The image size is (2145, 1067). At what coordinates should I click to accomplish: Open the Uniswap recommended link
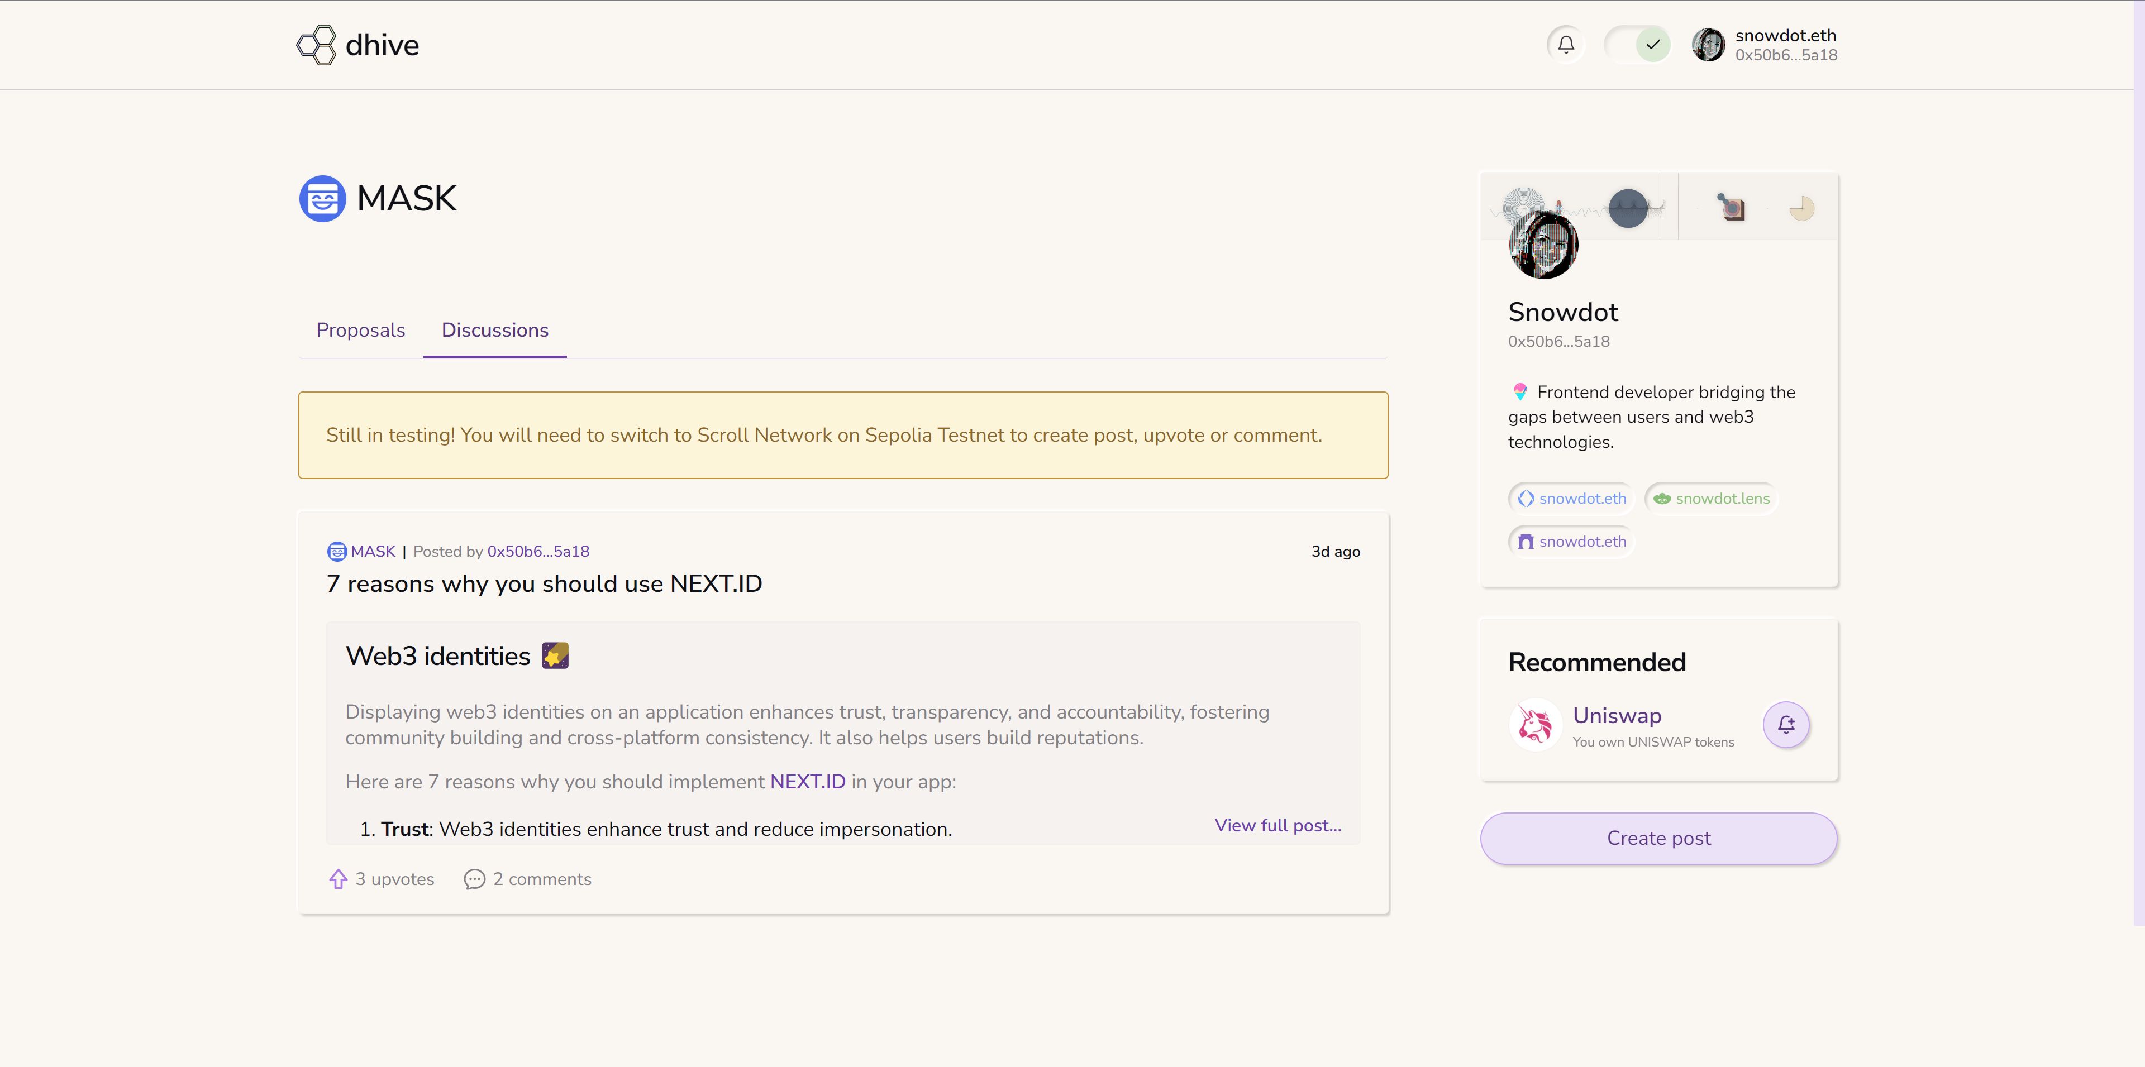tap(1616, 716)
